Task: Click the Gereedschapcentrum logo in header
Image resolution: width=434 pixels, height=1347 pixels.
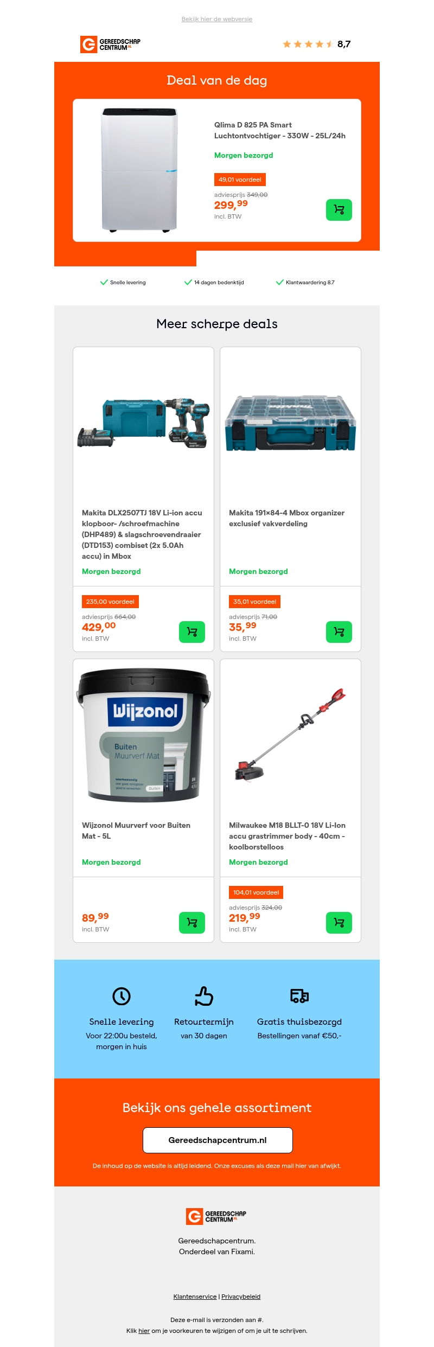Action: pyautogui.click(x=111, y=44)
